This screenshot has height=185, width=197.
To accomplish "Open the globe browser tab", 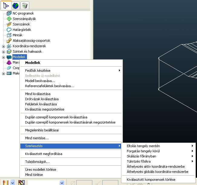I will (15, 6).
